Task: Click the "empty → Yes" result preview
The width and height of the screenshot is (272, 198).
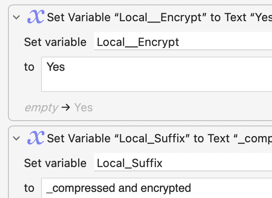Action: pyautogui.click(x=58, y=107)
